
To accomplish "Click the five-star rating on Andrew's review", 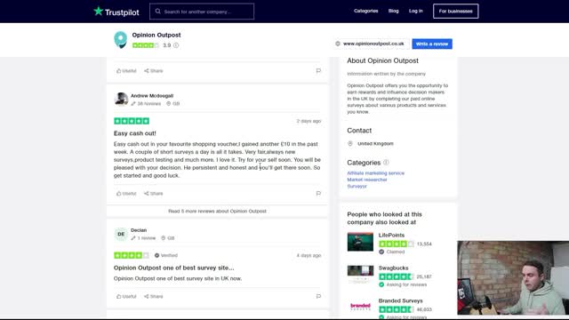I will pos(132,121).
